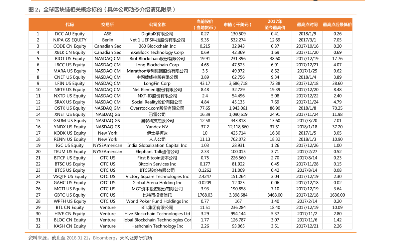Click first row cell under 公司全称
Image resolution: width=396 pixels, height=247 pixels.
click(157, 34)
